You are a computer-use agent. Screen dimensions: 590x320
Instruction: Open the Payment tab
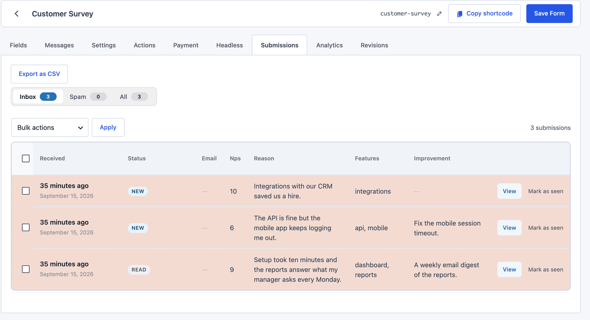point(186,45)
